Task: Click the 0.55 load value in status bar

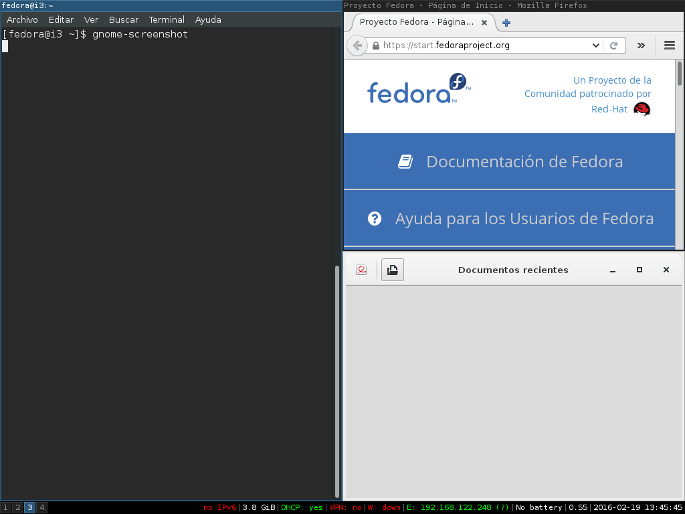Action: pos(578,507)
